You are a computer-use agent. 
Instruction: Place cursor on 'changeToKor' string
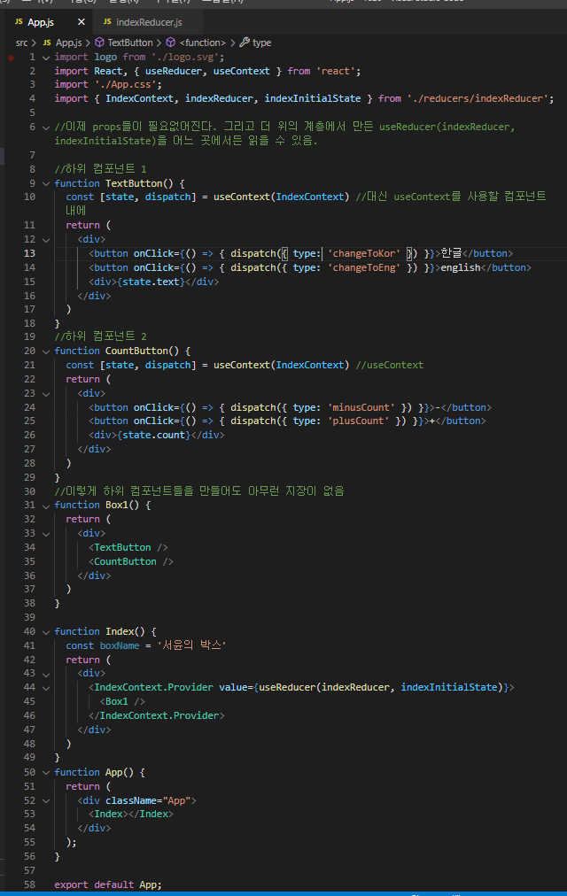364,253
